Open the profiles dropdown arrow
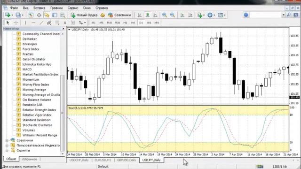Viewport: 301px width, 169px height. [x=23, y=15]
